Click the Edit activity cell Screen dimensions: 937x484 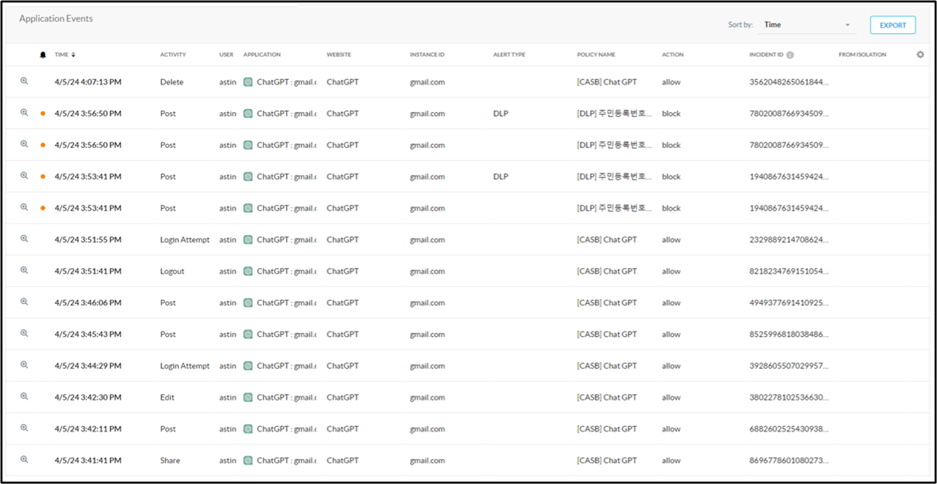click(167, 397)
